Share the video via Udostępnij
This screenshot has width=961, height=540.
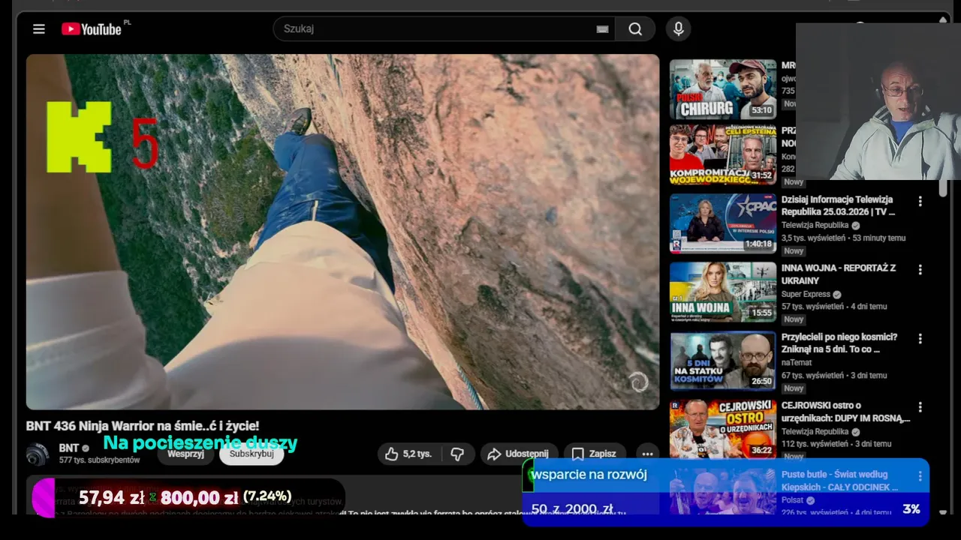pos(519,454)
